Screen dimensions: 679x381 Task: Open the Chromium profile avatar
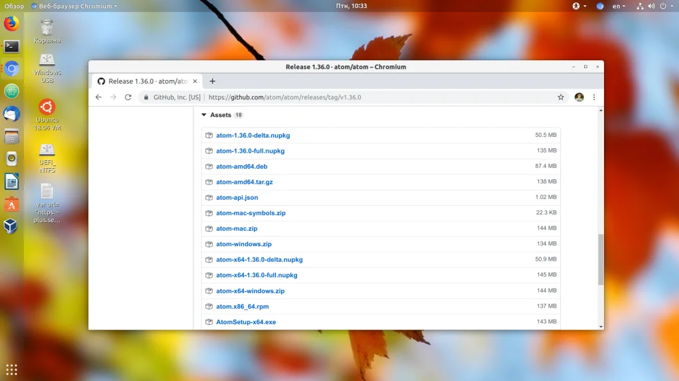tap(579, 97)
